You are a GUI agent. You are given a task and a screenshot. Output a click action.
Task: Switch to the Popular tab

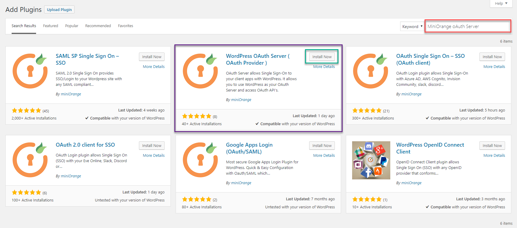[x=72, y=26]
